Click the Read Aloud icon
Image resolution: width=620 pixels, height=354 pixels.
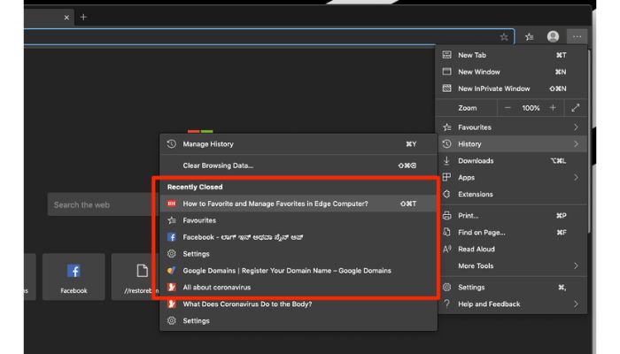(x=446, y=249)
